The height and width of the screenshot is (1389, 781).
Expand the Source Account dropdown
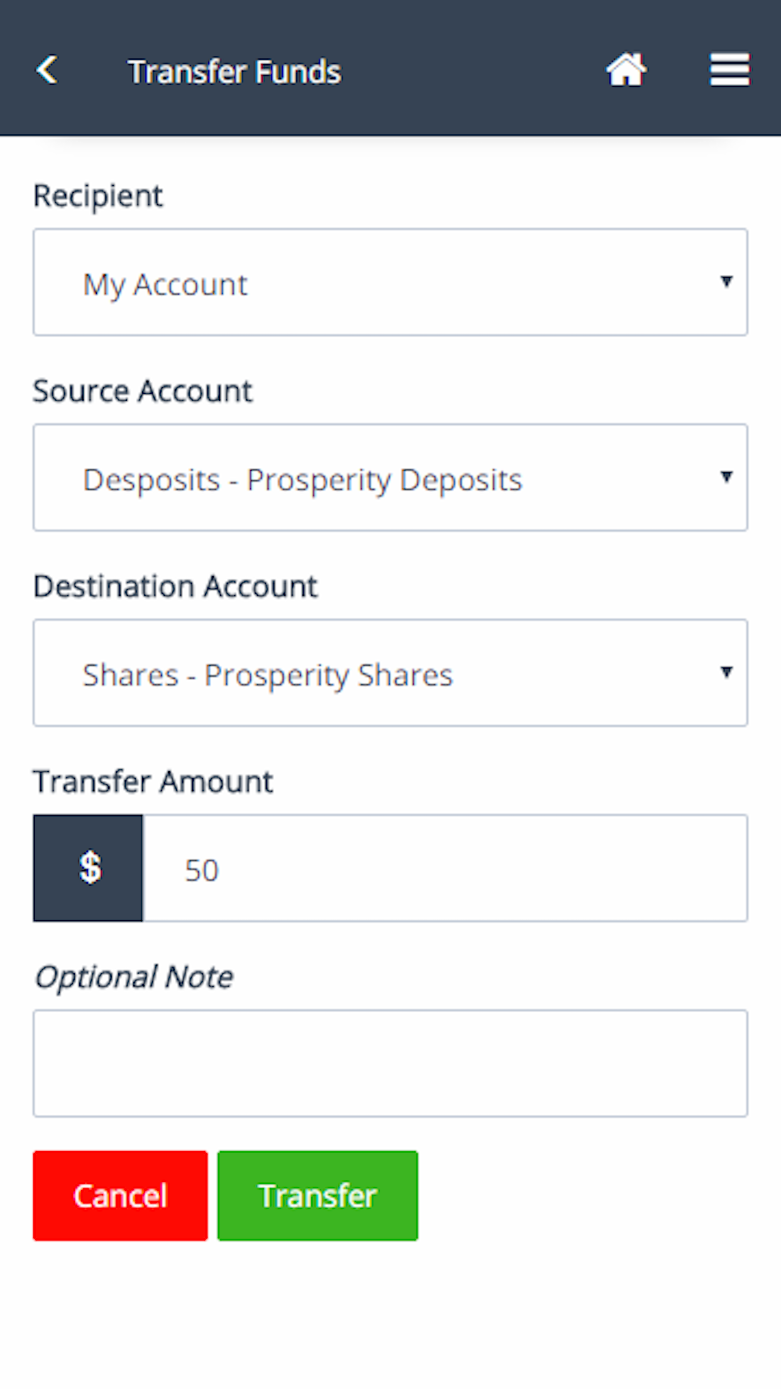(390, 478)
